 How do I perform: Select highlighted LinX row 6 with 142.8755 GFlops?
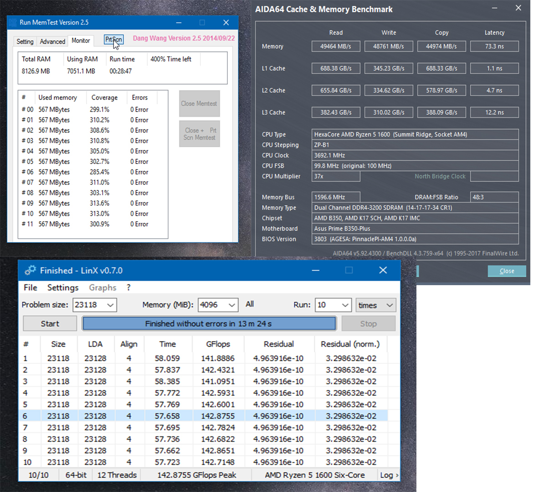[203, 416]
